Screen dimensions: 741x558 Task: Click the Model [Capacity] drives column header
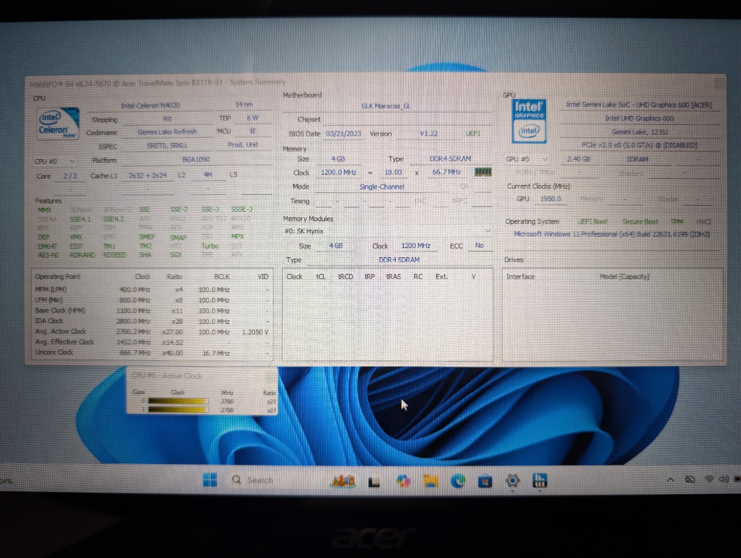tap(624, 276)
